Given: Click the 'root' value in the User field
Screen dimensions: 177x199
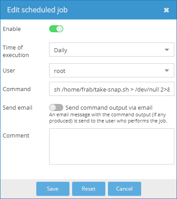Looking at the screenshot, I should (x=60, y=71).
